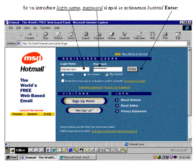Screen dimensions: 194x163
Task: Click the Stop toolbar button
Action: pos(45,36)
